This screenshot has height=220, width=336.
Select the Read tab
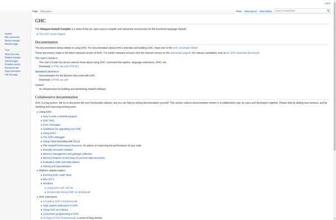click(239, 11)
